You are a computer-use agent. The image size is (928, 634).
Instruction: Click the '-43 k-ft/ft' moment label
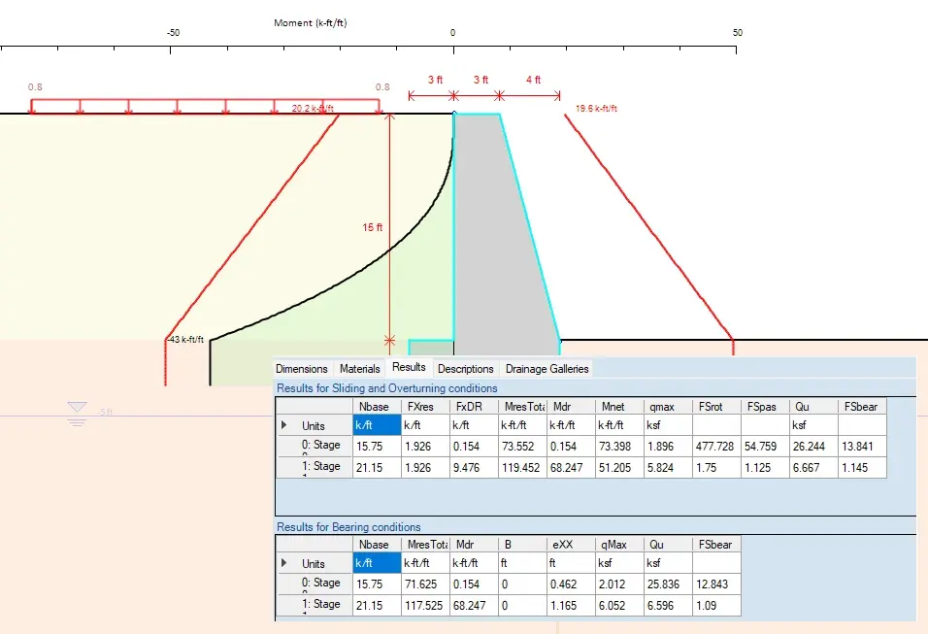(x=185, y=339)
